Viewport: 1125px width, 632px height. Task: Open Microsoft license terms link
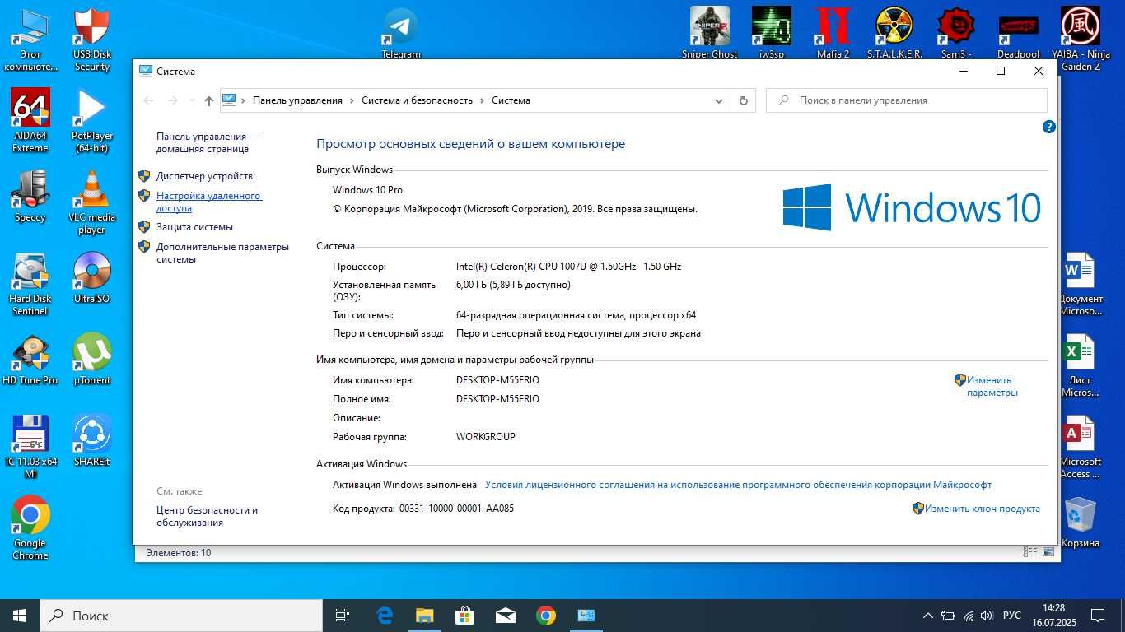point(738,485)
